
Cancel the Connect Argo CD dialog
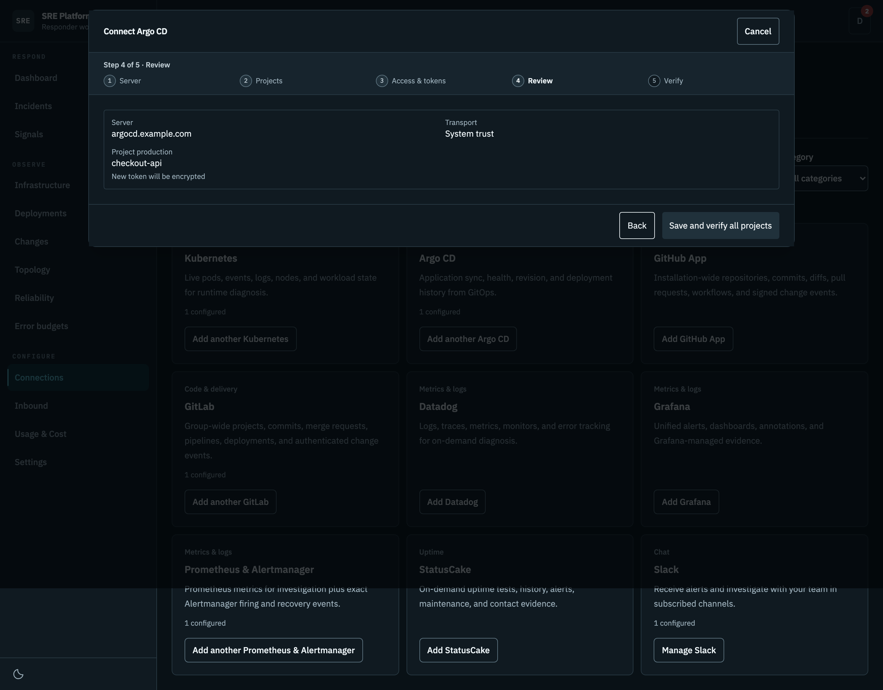coord(758,31)
